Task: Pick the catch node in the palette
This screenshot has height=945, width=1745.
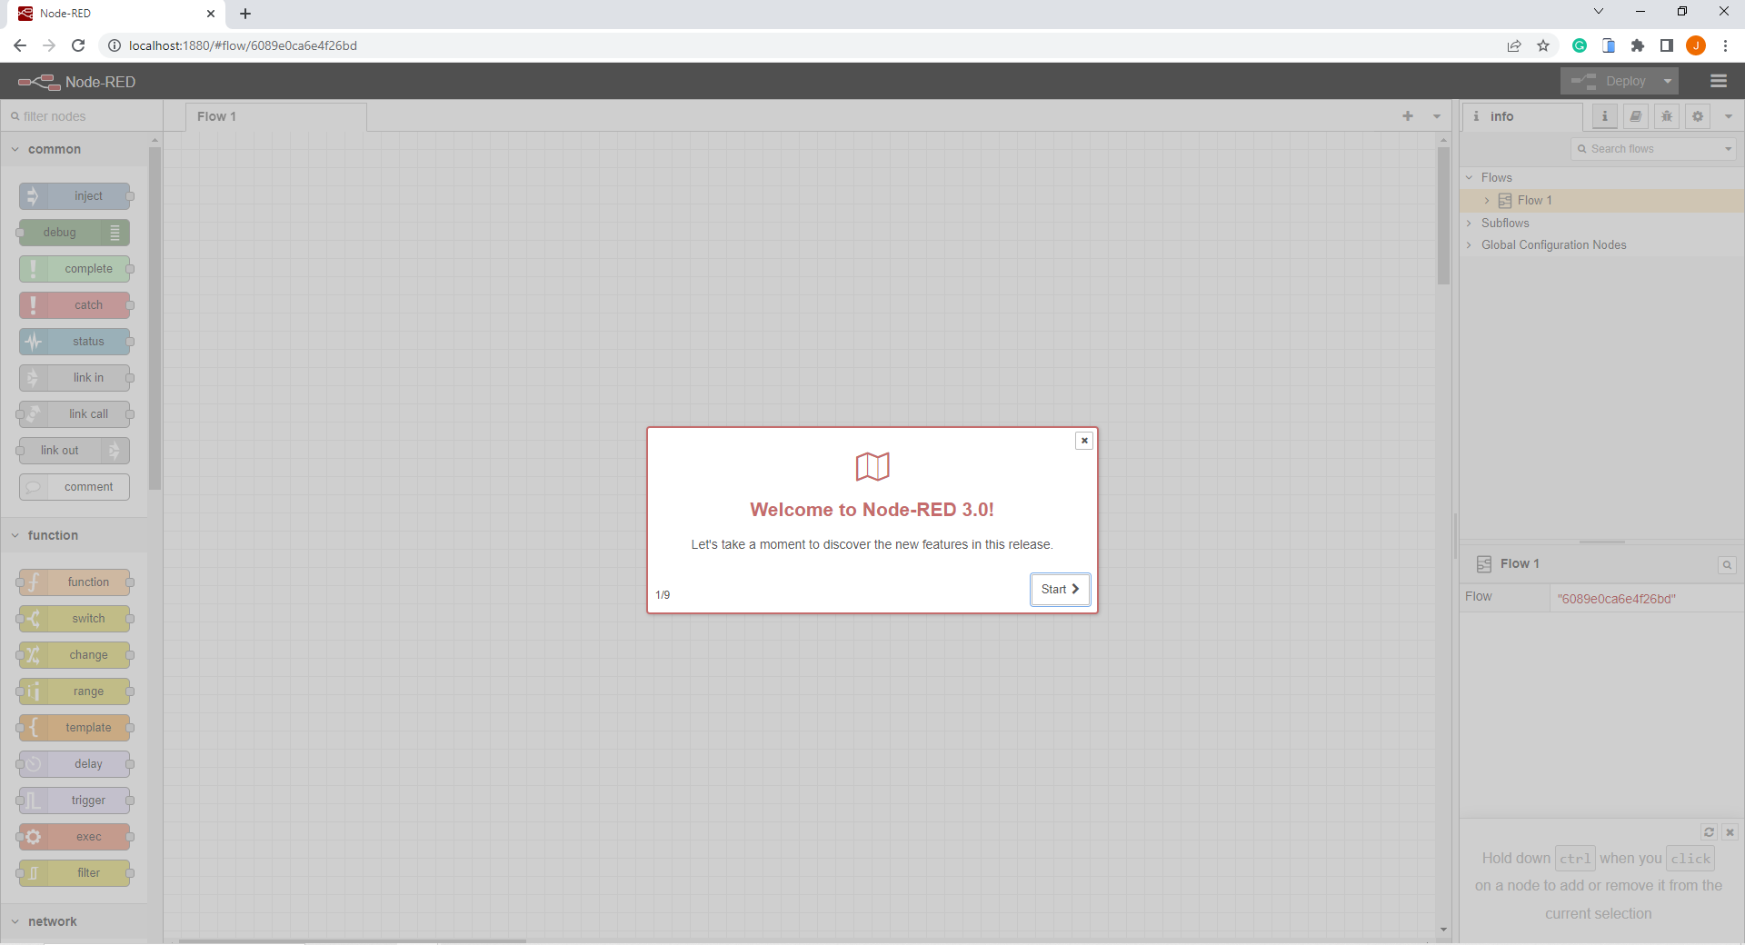Action: point(76,304)
